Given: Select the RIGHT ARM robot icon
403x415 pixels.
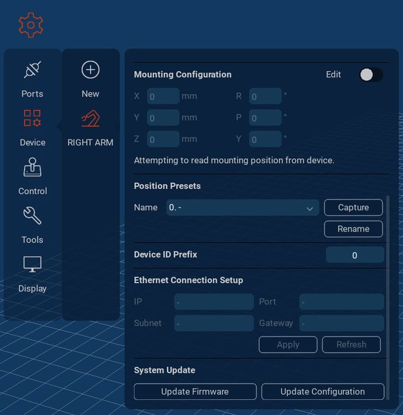Looking at the screenshot, I should 90,118.
